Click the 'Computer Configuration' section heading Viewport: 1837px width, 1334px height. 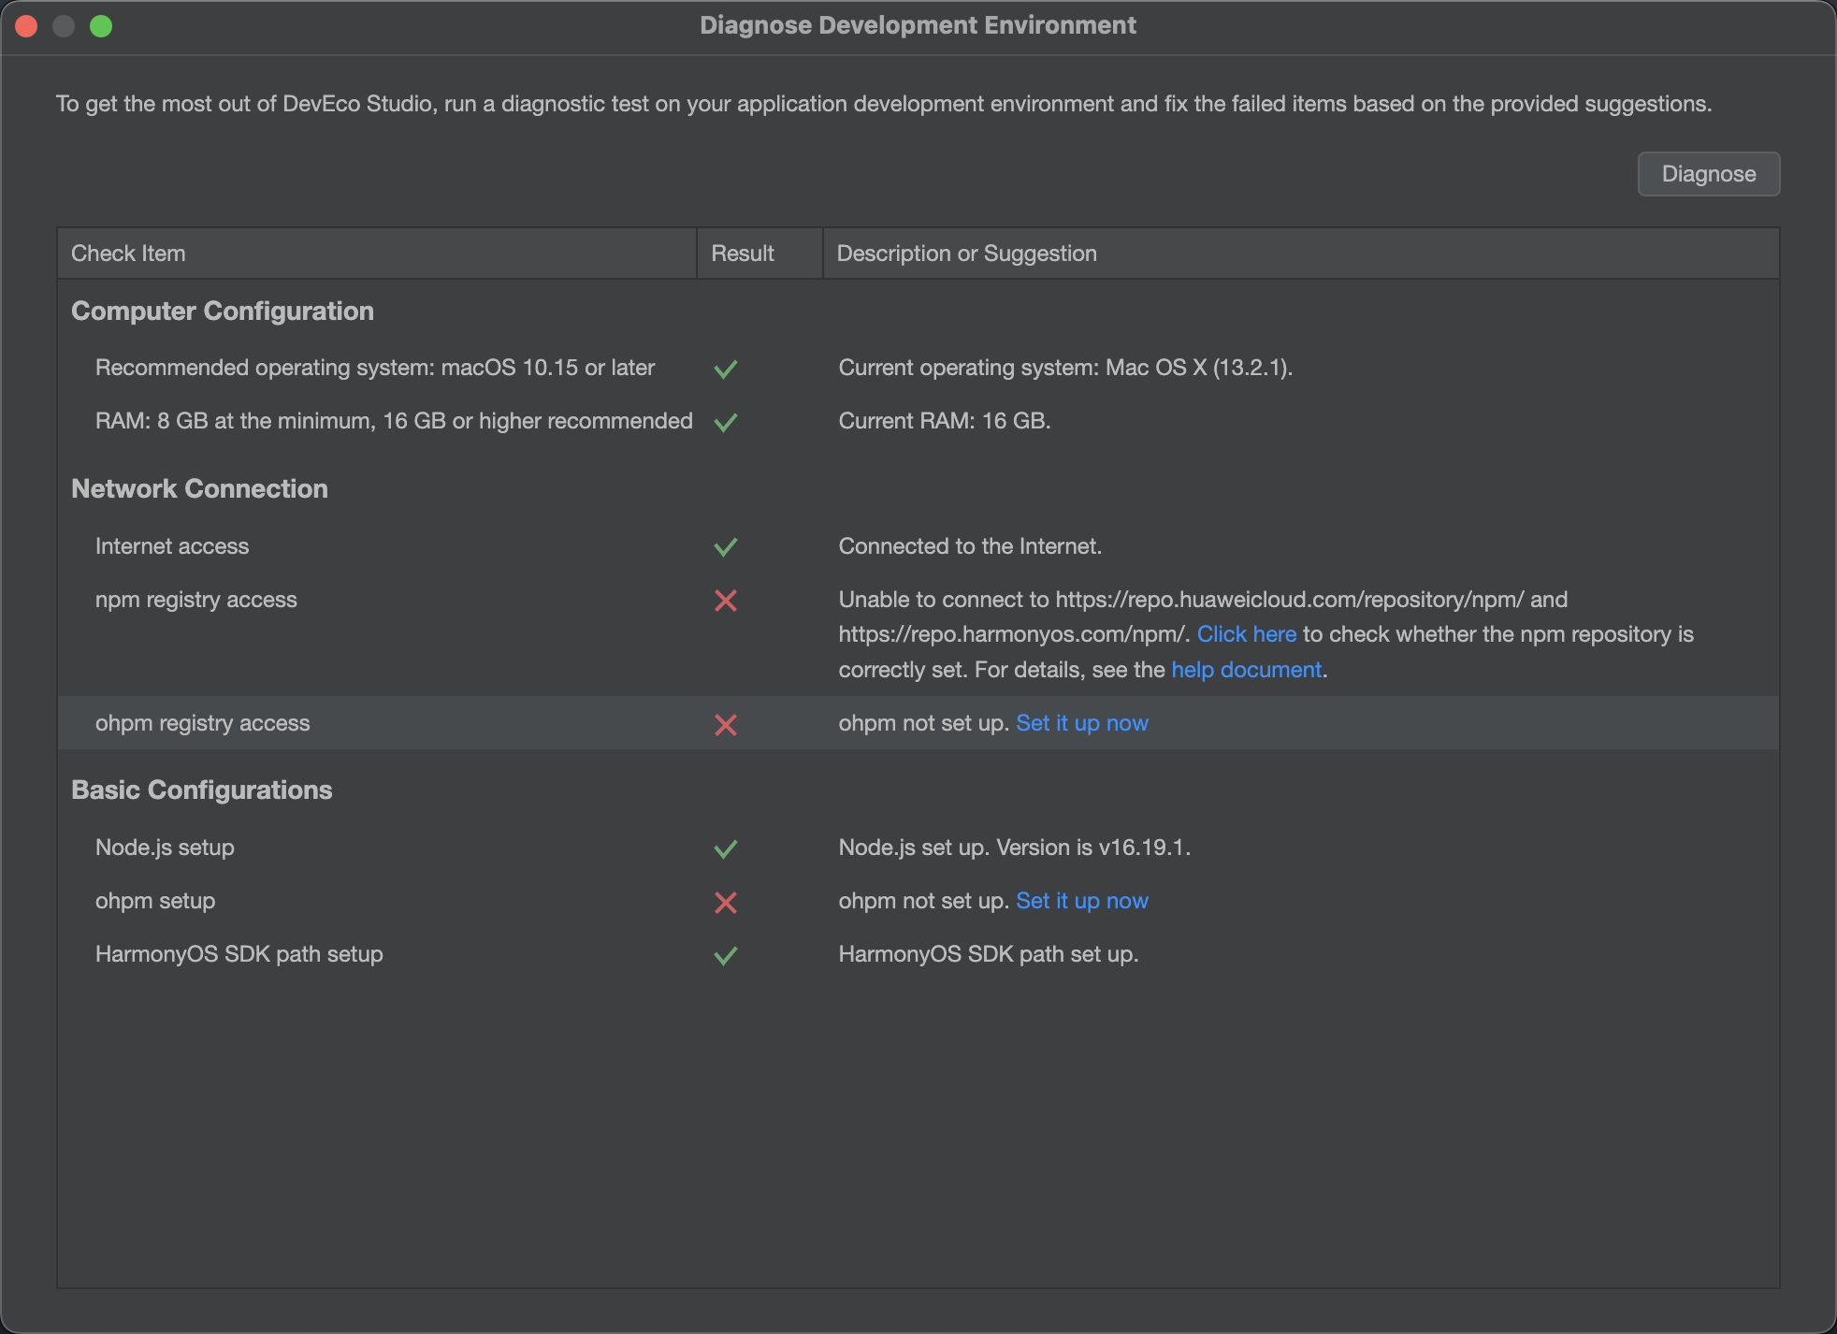pyautogui.click(x=223, y=311)
